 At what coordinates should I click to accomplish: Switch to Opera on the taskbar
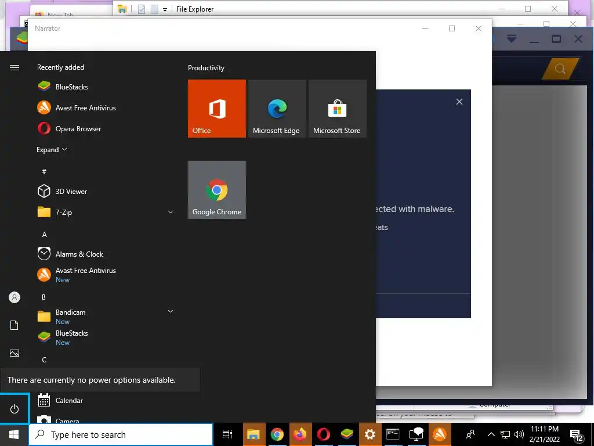[324, 434]
